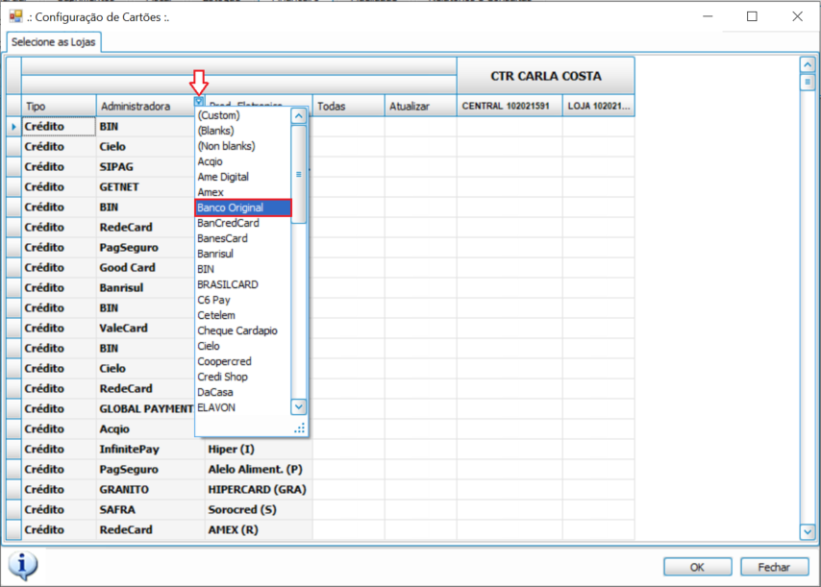The height and width of the screenshot is (587, 821).
Task: Open the Administradora column filter dropdown
Action: point(199,101)
